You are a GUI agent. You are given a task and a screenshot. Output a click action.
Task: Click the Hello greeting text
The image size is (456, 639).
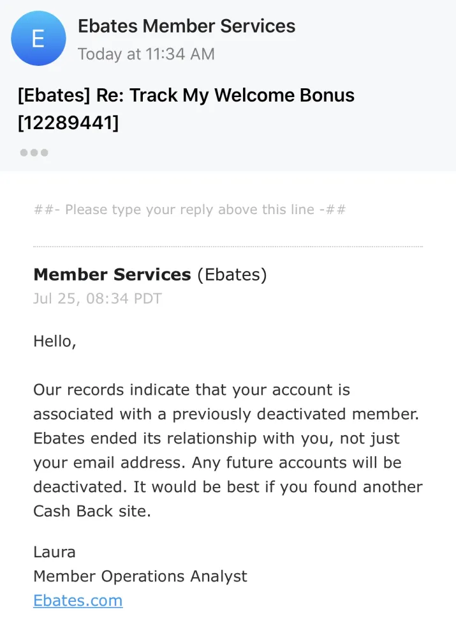tap(55, 341)
